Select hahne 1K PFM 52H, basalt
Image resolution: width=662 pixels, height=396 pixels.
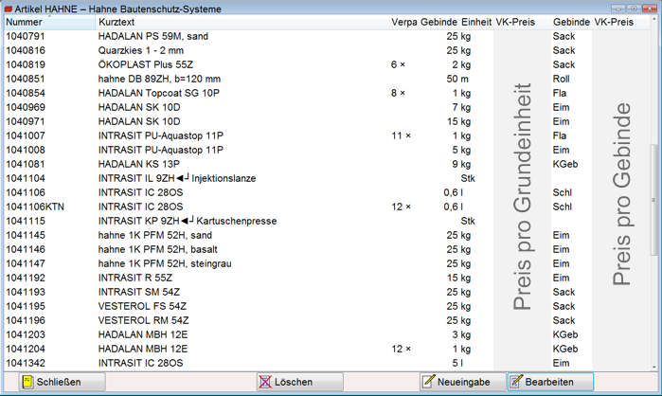327,249
